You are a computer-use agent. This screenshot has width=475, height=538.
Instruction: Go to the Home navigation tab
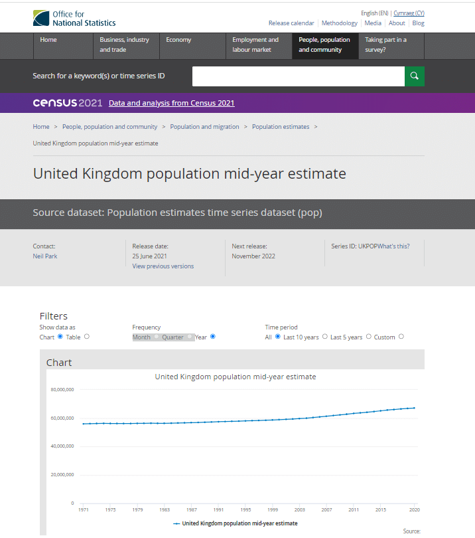tap(48, 40)
